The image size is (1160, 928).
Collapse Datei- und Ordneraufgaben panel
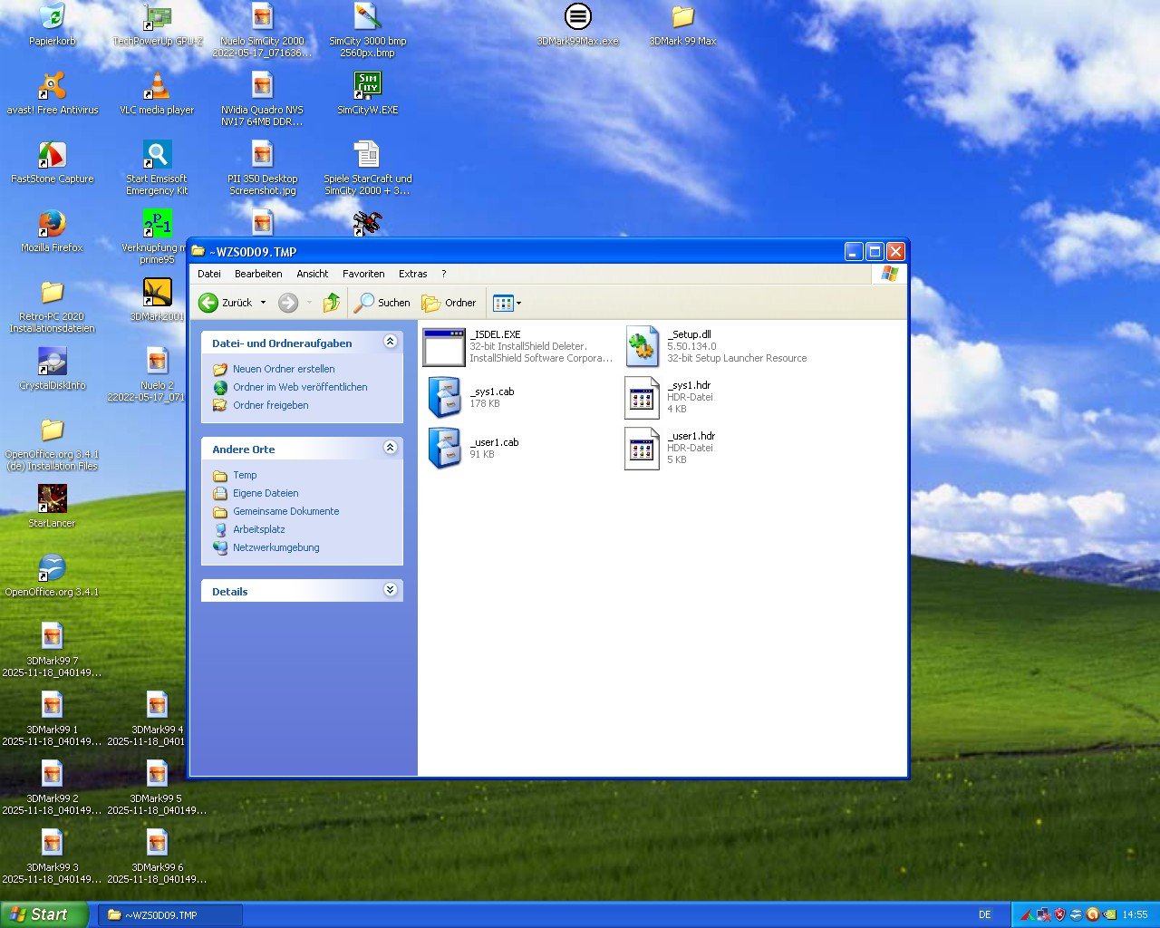(x=390, y=342)
